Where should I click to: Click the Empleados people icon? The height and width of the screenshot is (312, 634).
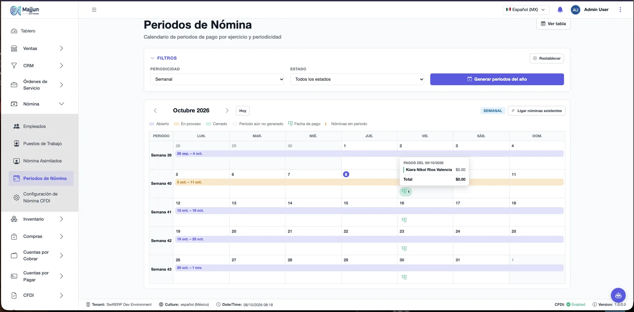click(17, 127)
